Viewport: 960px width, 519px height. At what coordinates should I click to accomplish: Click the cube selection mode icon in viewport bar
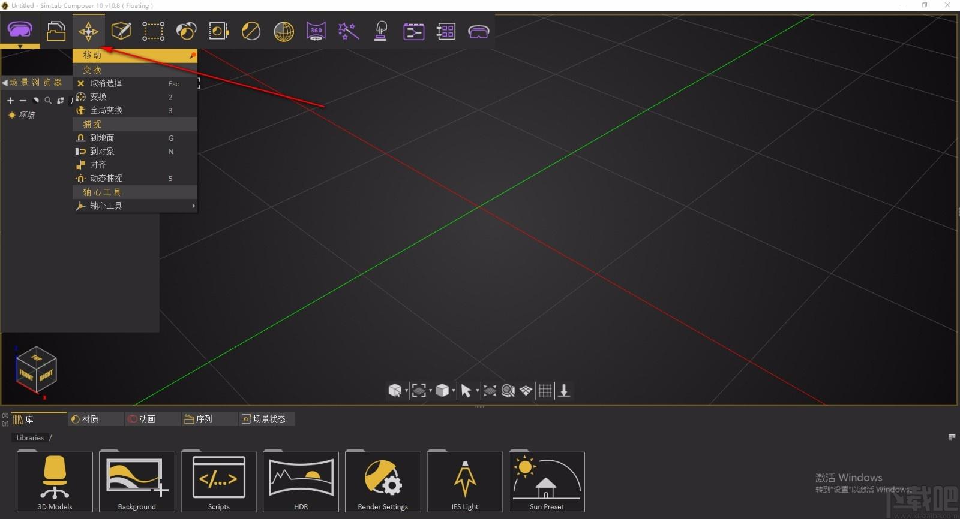[394, 391]
